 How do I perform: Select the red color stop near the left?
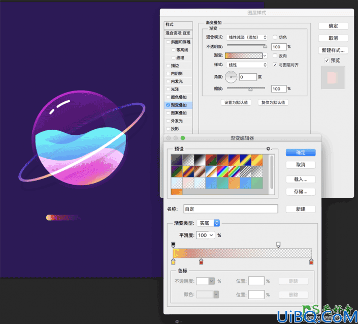[201, 261]
